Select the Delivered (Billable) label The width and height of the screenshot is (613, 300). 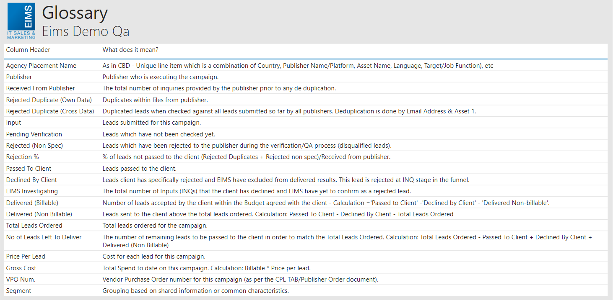pyautogui.click(x=32, y=203)
